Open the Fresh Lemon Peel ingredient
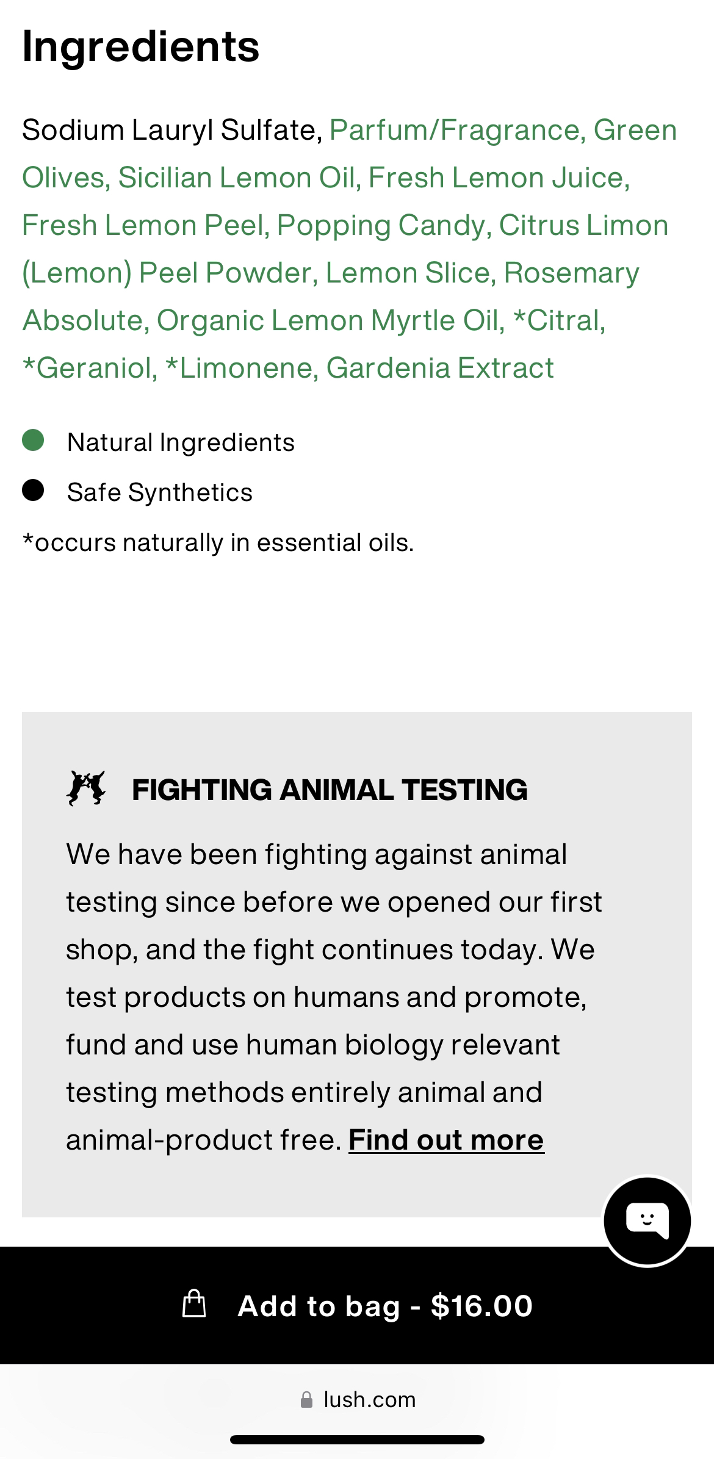 [145, 225]
